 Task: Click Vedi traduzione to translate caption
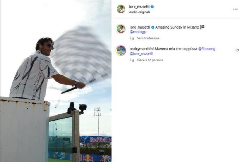coord(148,38)
